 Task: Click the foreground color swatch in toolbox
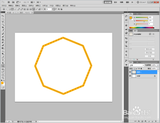[x=2, y=83]
